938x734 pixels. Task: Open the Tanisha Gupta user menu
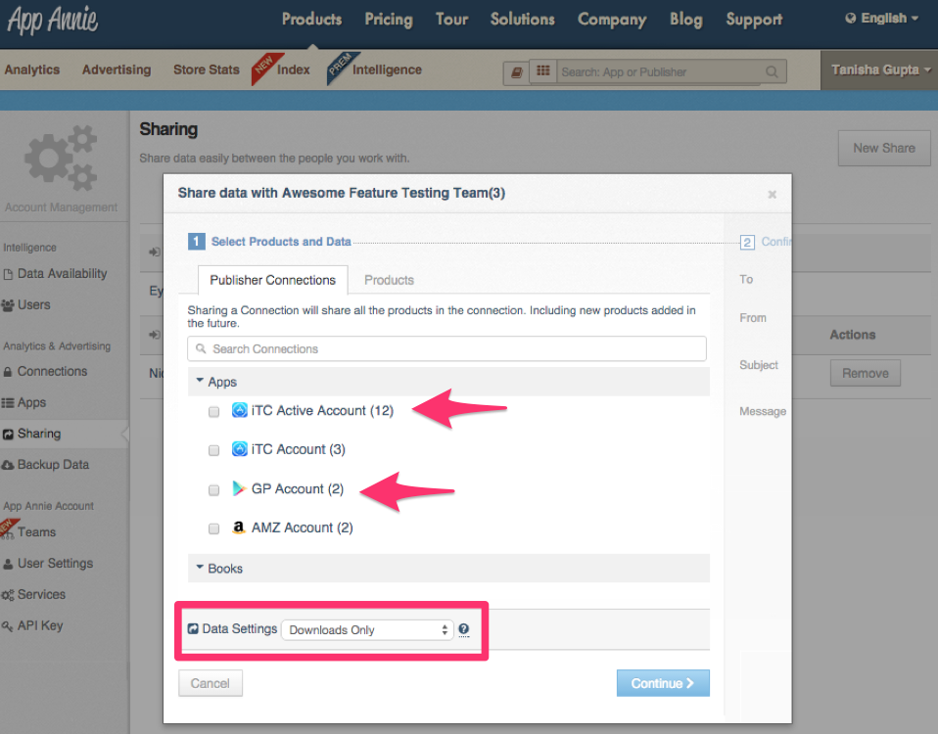pyautogui.click(x=879, y=69)
